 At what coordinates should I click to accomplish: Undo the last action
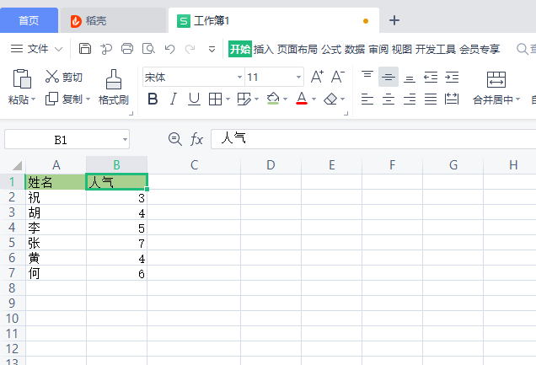169,49
